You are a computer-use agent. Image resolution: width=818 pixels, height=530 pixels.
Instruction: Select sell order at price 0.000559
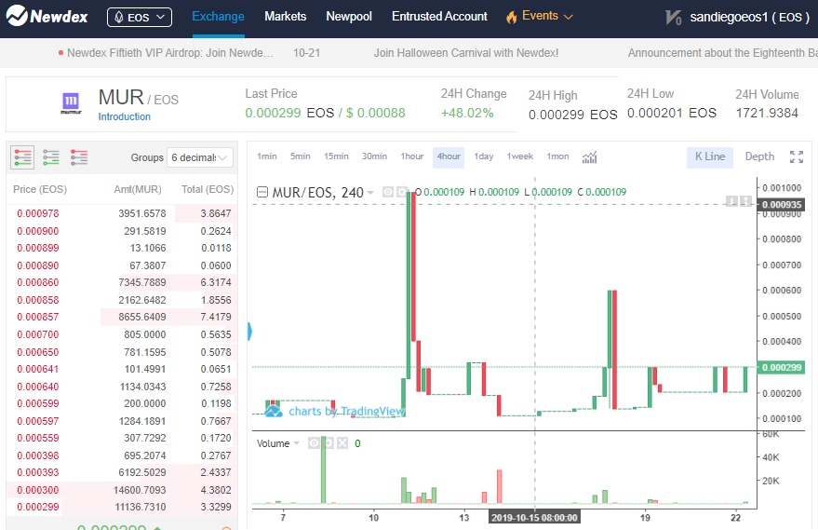tap(122, 438)
